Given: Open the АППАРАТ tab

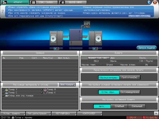Looking at the screenshot, I should [x=15, y=2].
